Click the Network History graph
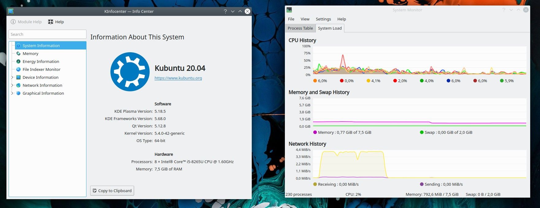The height and width of the screenshot is (208, 540). coord(419,164)
